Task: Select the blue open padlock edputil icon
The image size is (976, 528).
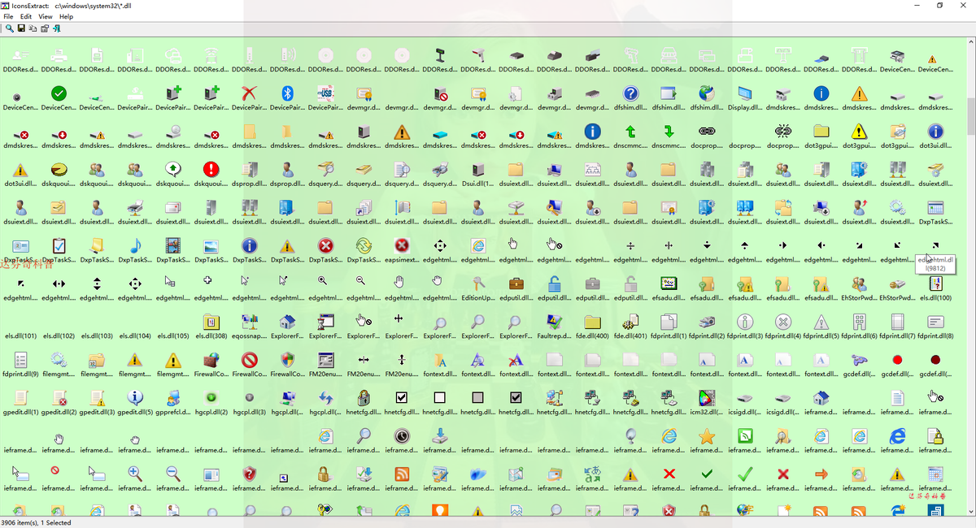Action: pos(554,283)
